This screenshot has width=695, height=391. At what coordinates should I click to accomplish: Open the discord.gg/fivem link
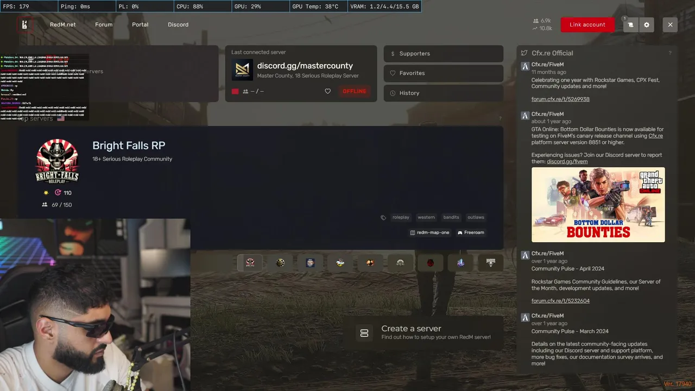tap(567, 161)
